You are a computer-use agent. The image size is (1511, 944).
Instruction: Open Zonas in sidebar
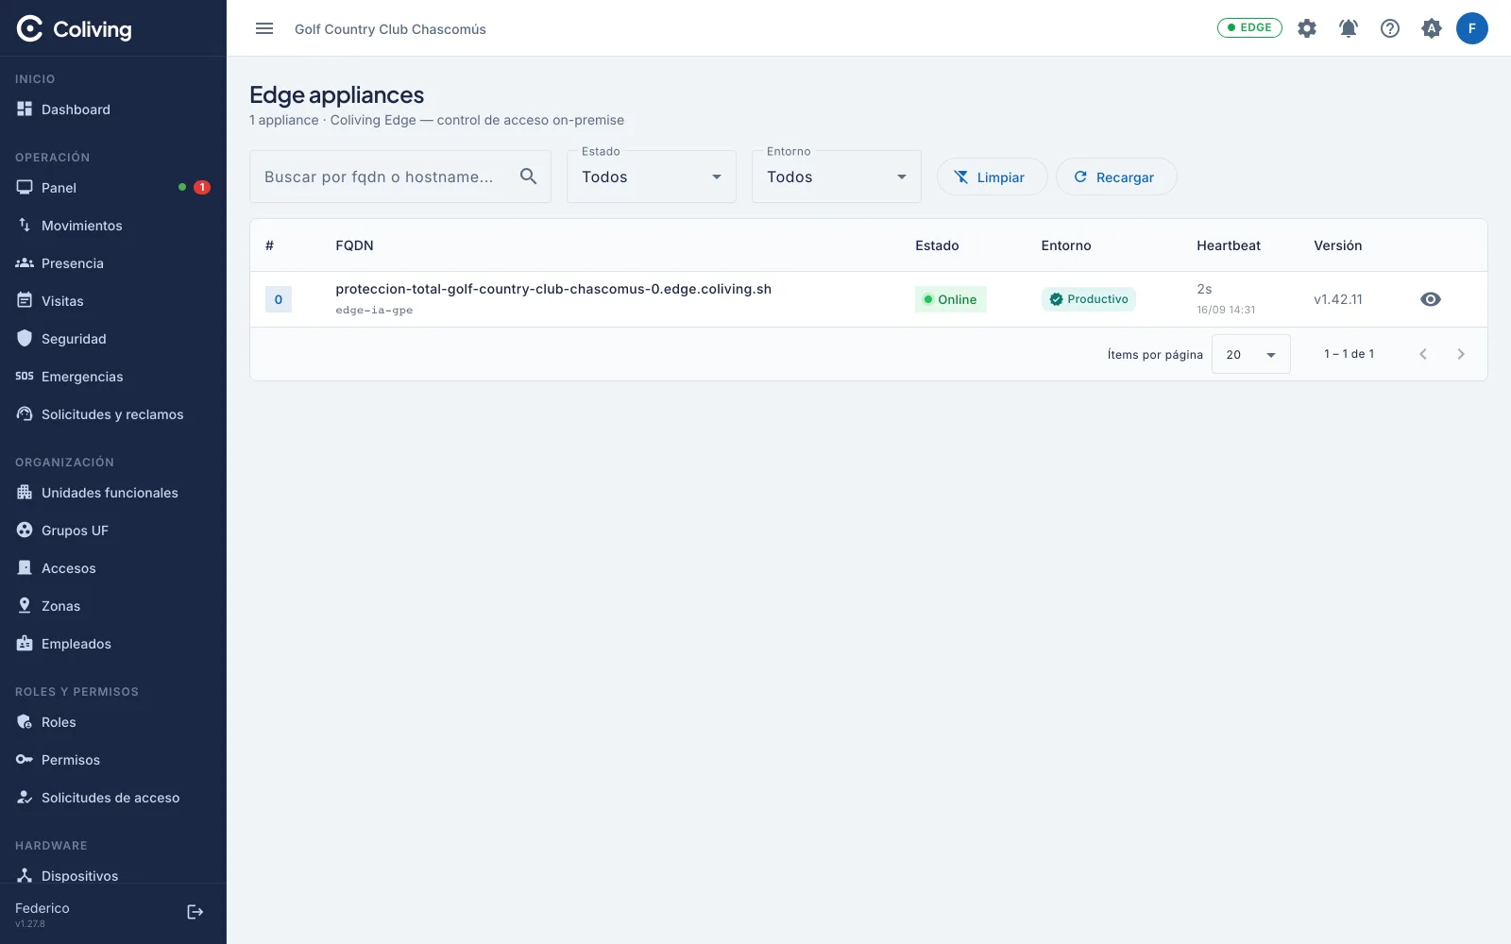coord(113,606)
